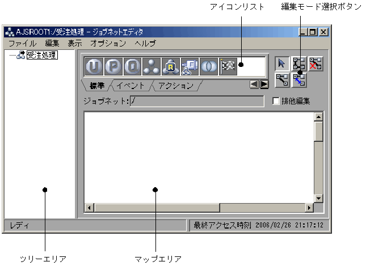Select the queue job icon marked Q
Image resolution: width=366 pixels, height=266 pixels.
click(x=132, y=67)
